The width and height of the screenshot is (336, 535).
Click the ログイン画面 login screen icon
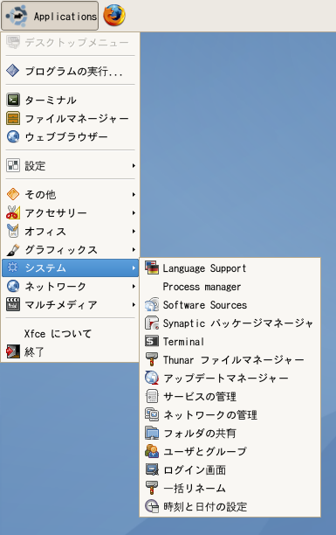click(152, 469)
